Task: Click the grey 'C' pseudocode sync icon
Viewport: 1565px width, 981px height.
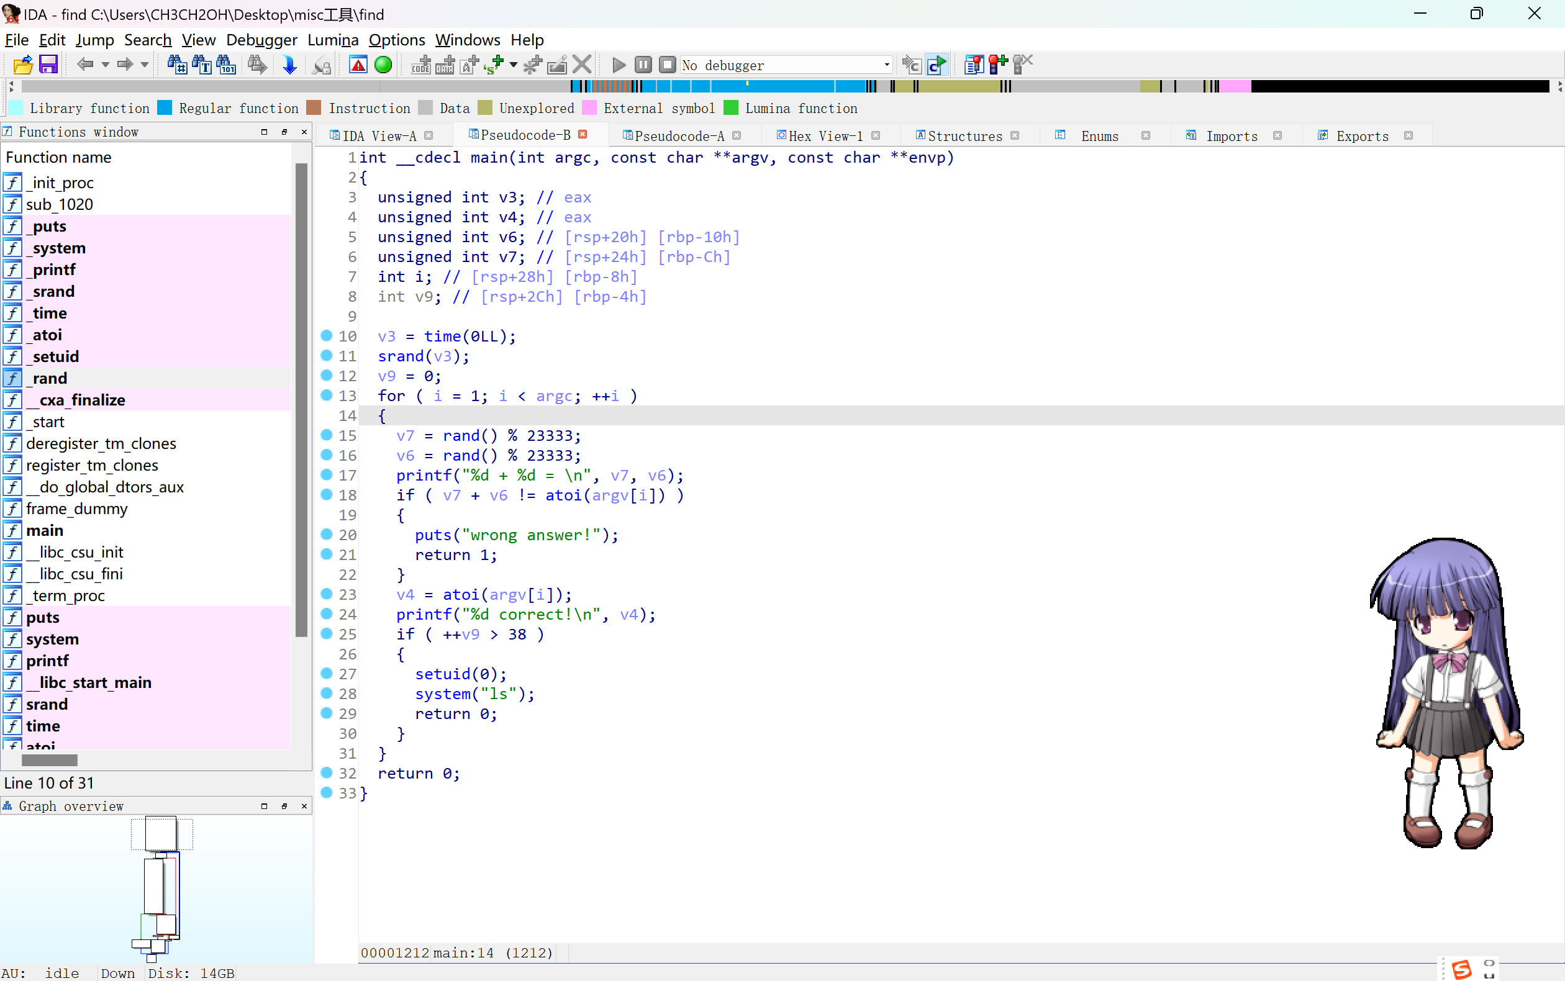Action: [x=912, y=65]
